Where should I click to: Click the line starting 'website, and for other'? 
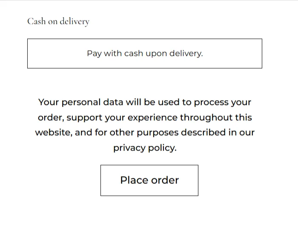point(145,133)
